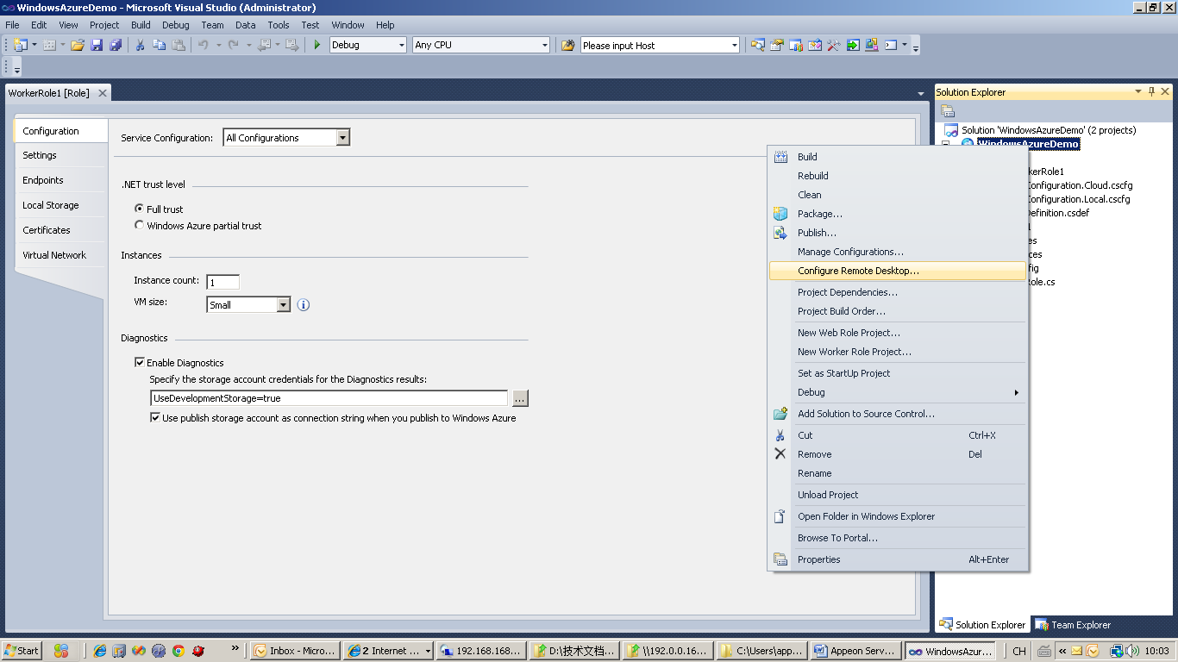
Task: Click the Redo arrow icon
Action: click(233, 45)
